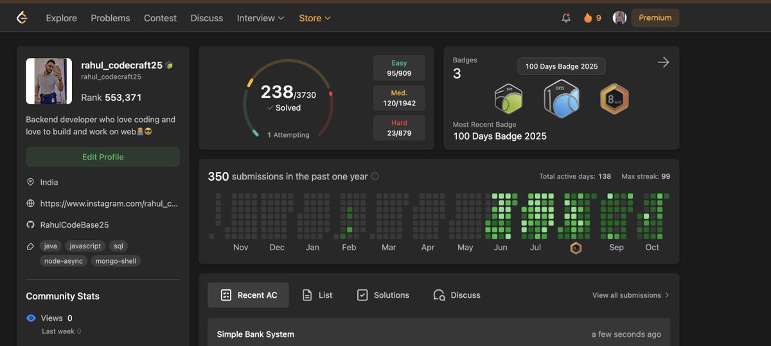
Task: Click the Aug badge icon under heatmap
Action: (x=576, y=248)
